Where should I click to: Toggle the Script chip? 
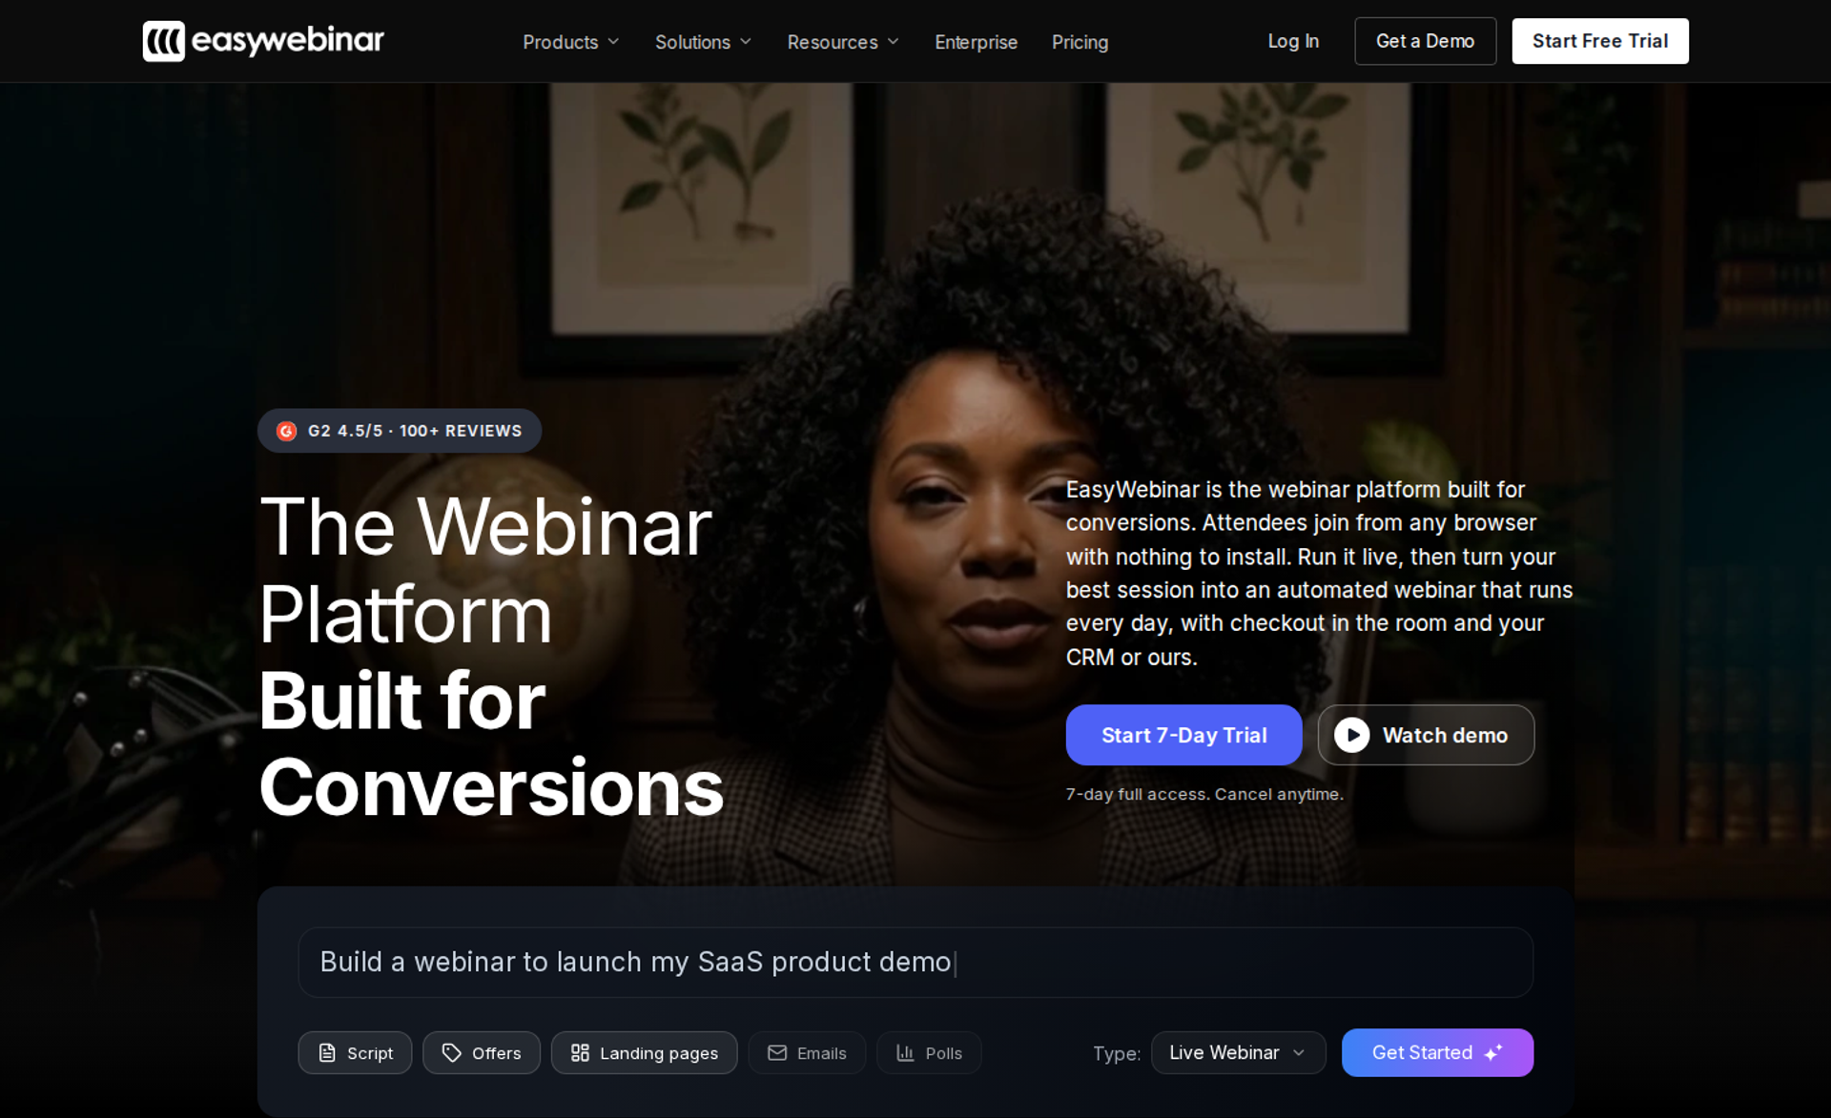click(x=355, y=1053)
